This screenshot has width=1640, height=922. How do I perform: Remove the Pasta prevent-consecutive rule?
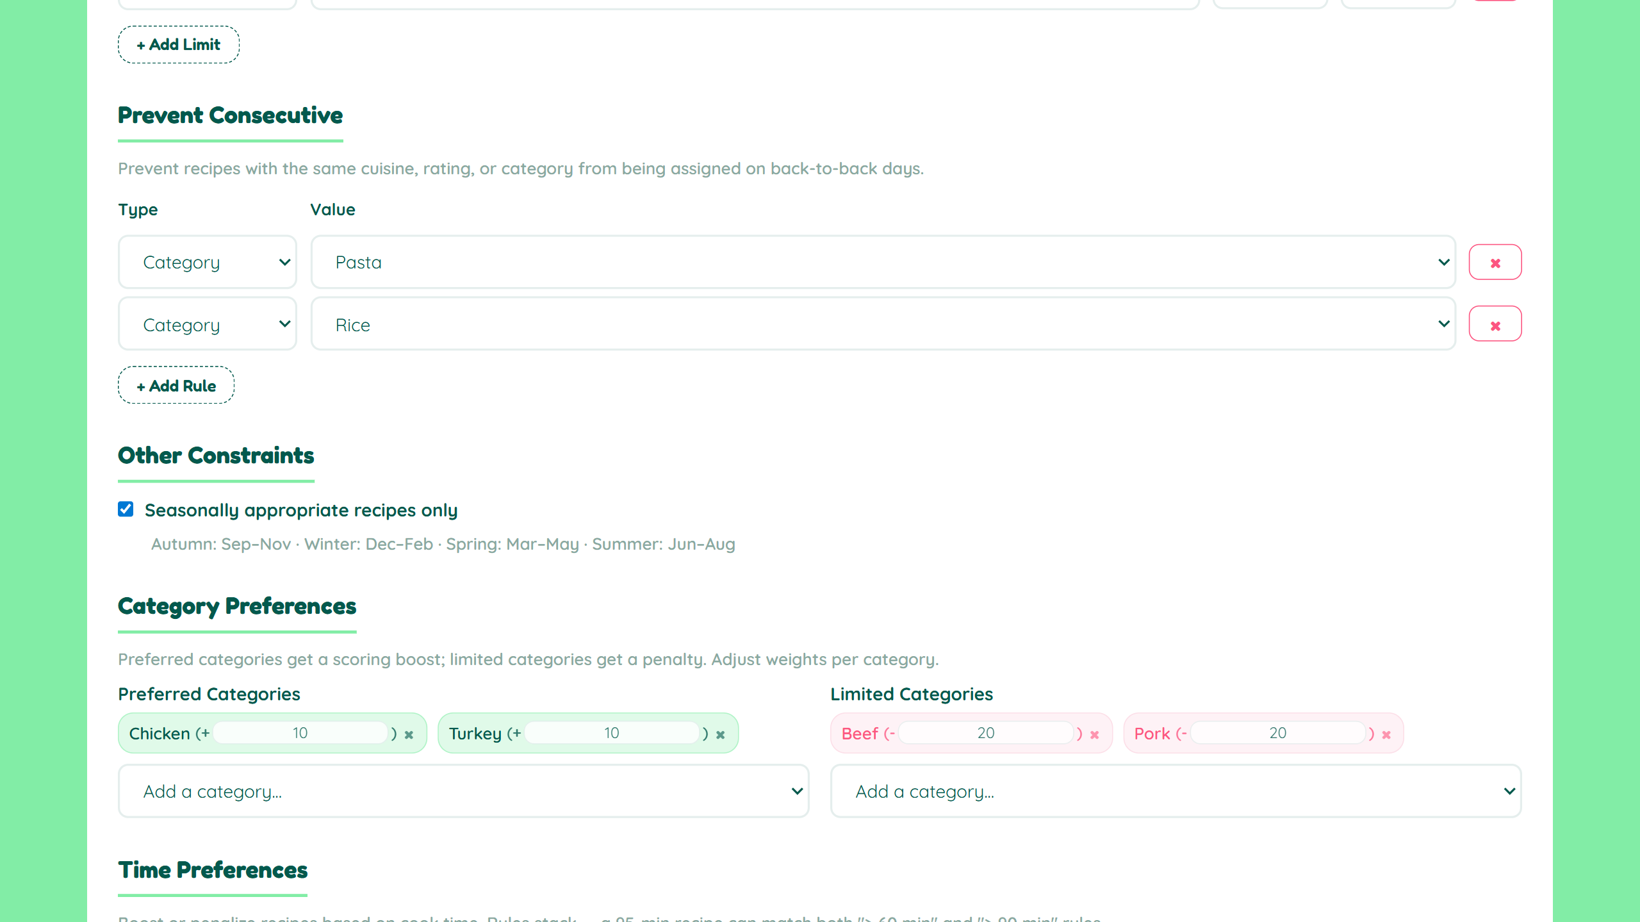1495,261
